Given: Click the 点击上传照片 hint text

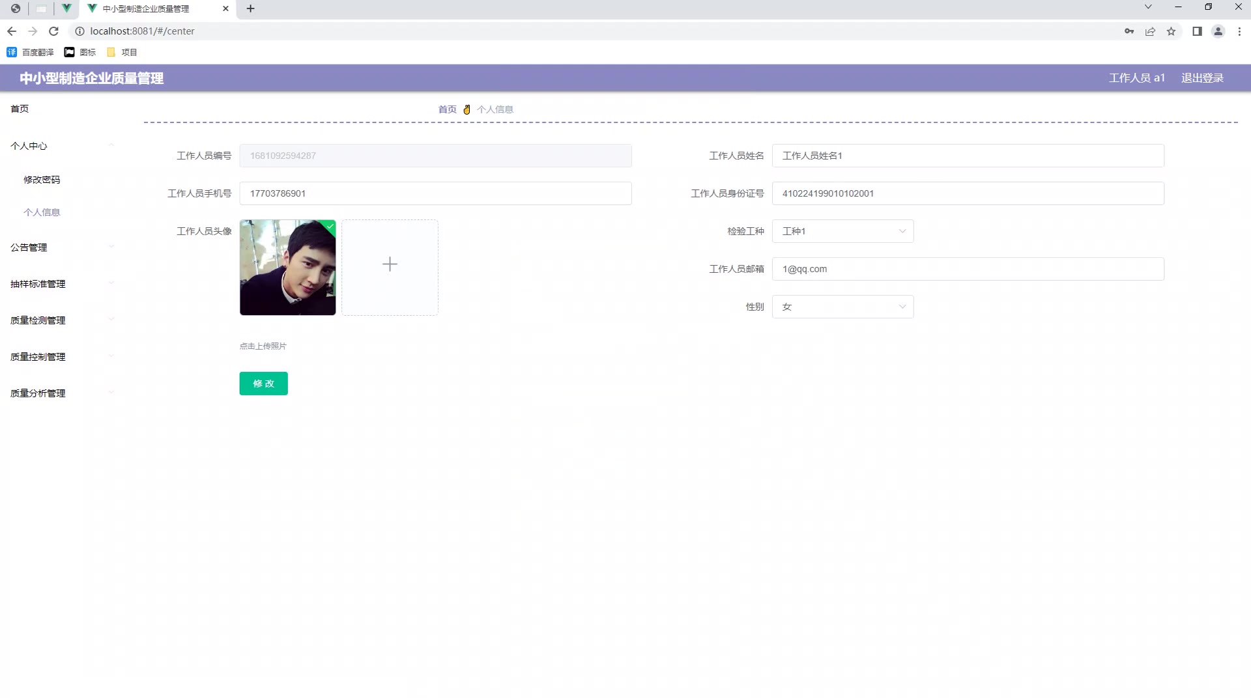Looking at the screenshot, I should point(263,346).
